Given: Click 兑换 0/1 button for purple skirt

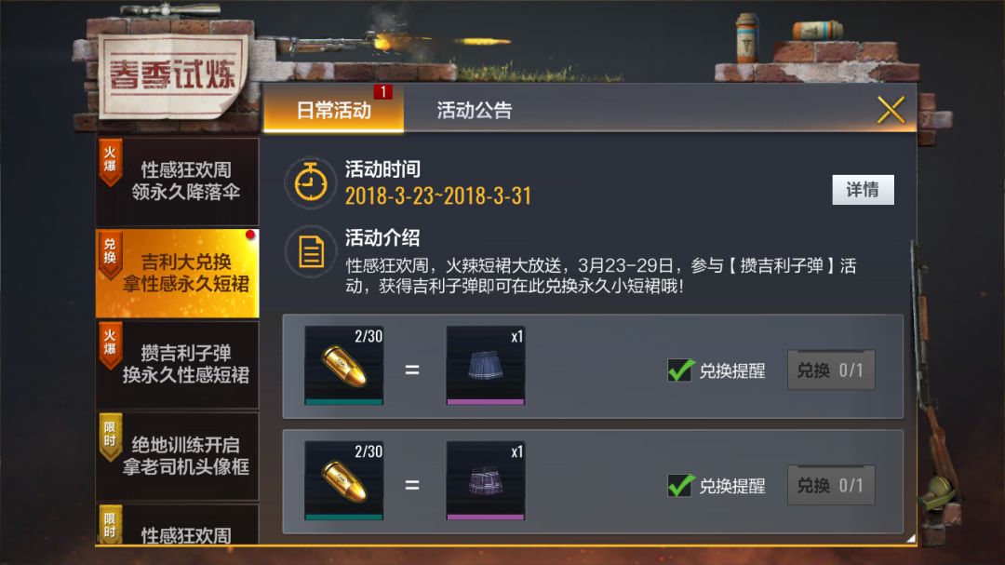Looking at the screenshot, I should point(831,486).
